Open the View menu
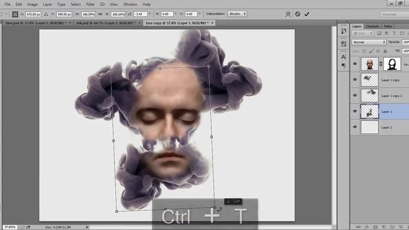 click(x=114, y=4)
